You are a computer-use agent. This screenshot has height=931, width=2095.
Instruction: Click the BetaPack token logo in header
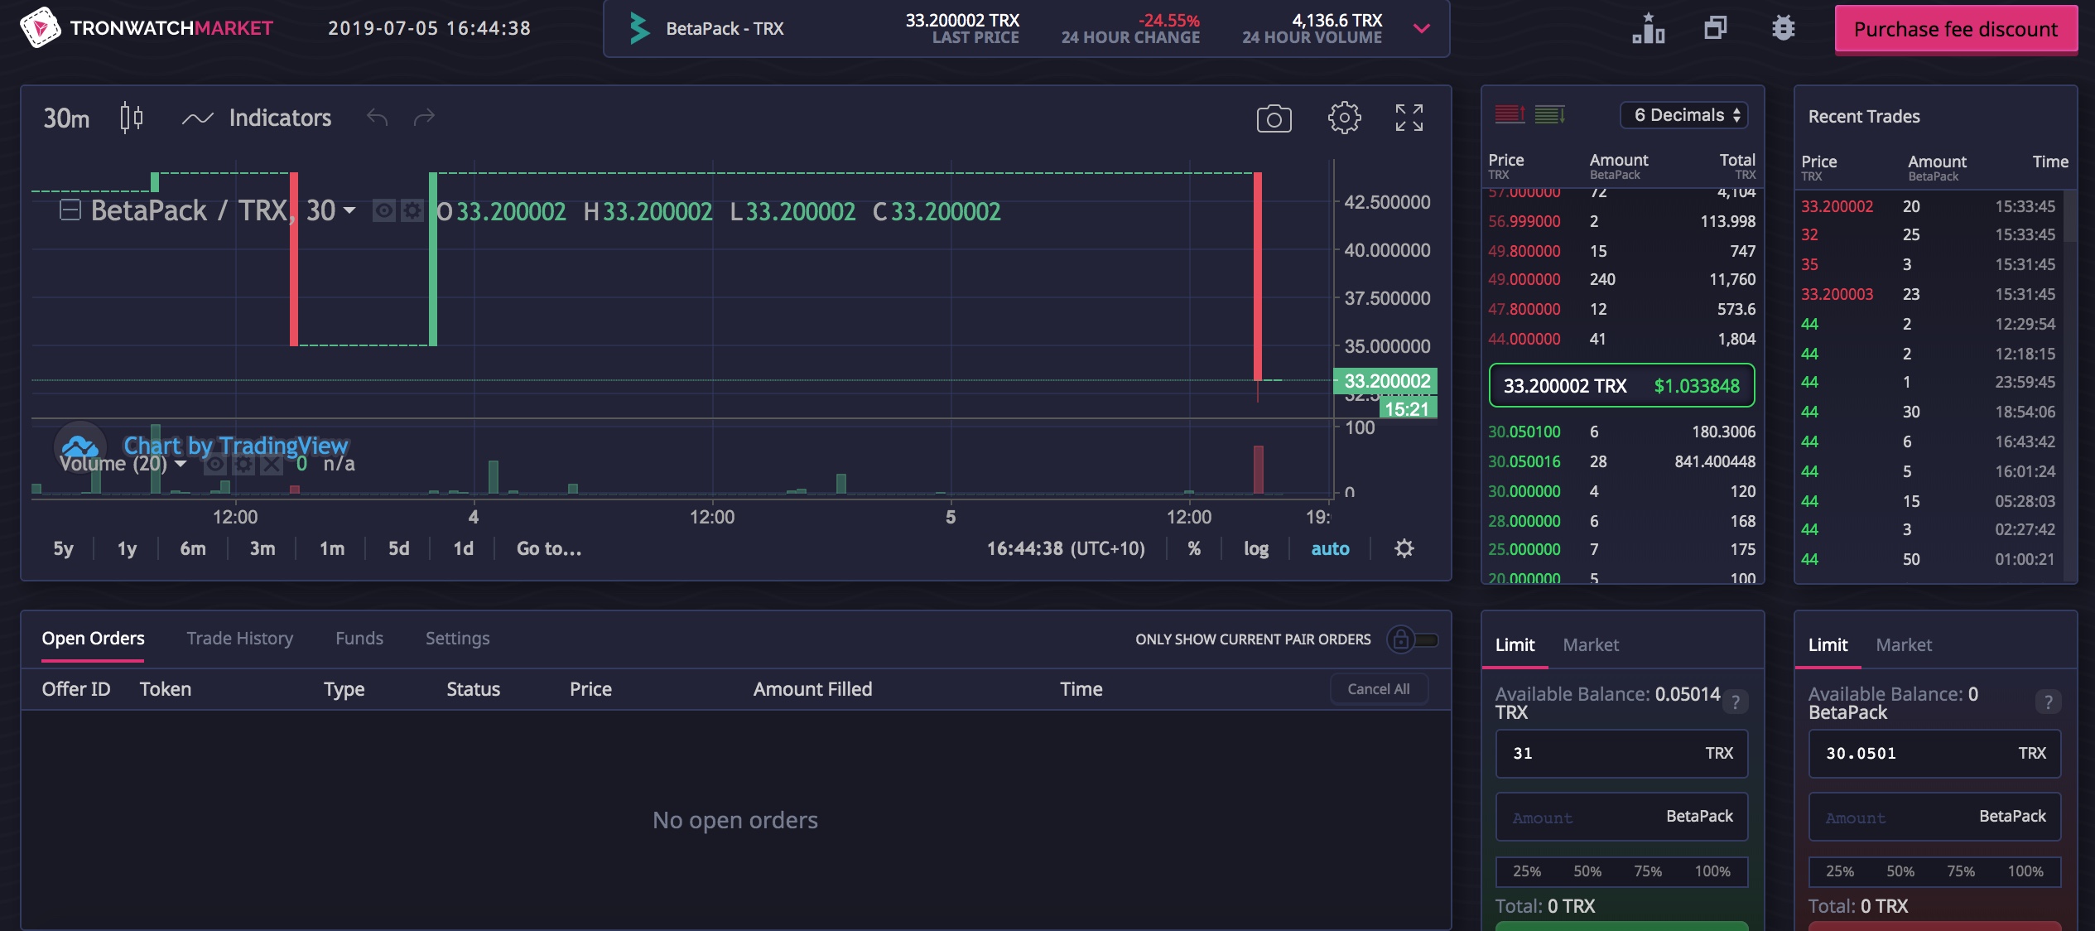coord(638,28)
